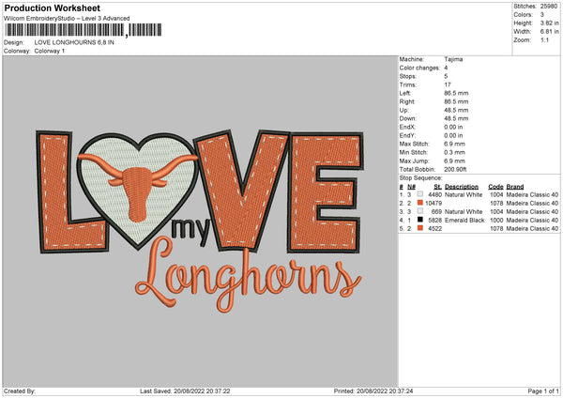This screenshot has width=563, height=398.
Task: Click stitch count 4522 in stop row 5
Action: pos(435,229)
